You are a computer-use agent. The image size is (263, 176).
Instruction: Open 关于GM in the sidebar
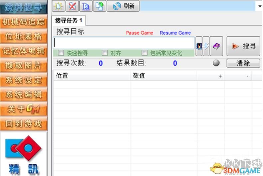pyautogui.click(x=24, y=109)
